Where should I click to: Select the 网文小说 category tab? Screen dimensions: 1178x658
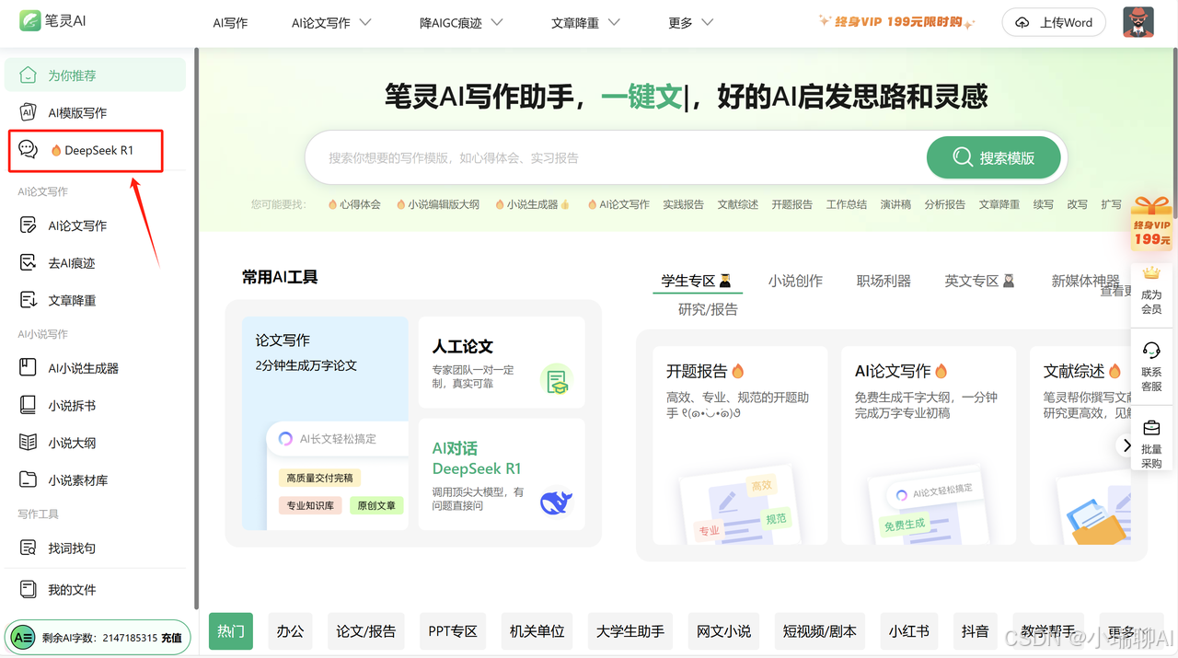click(x=723, y=631)
